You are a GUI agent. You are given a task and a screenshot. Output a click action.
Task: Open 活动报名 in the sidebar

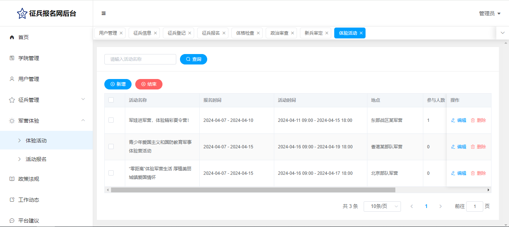36,159
